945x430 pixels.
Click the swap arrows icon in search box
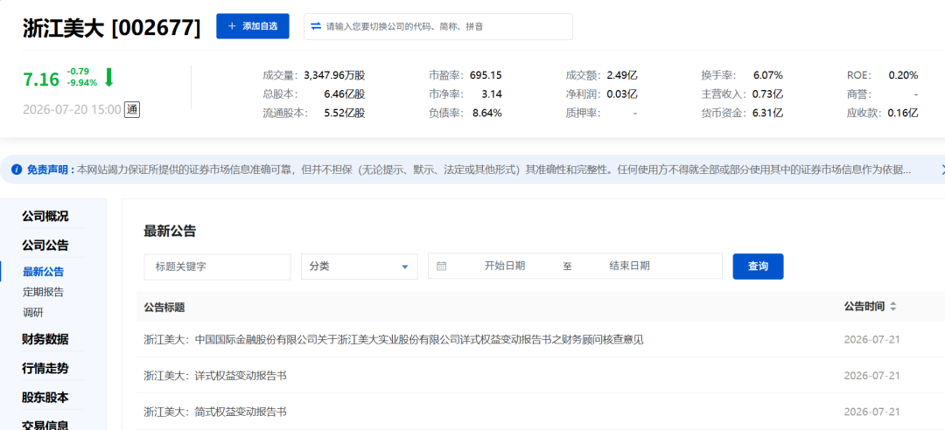coord(316,26)
